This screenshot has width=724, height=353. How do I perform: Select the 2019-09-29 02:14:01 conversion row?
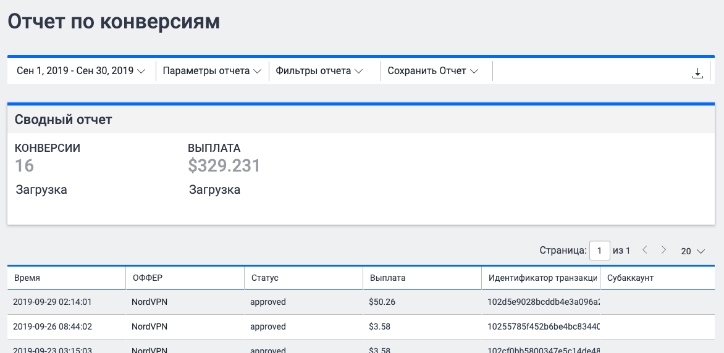pos(53,302)
